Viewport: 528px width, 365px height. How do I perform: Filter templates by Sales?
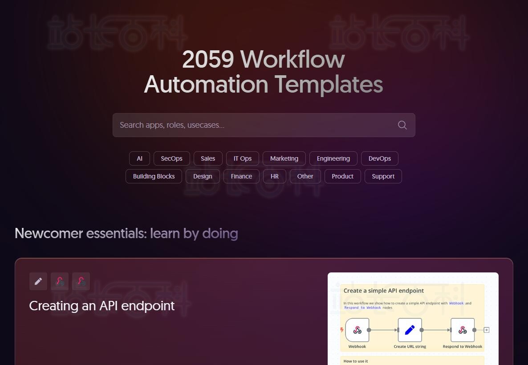point(208,158)
